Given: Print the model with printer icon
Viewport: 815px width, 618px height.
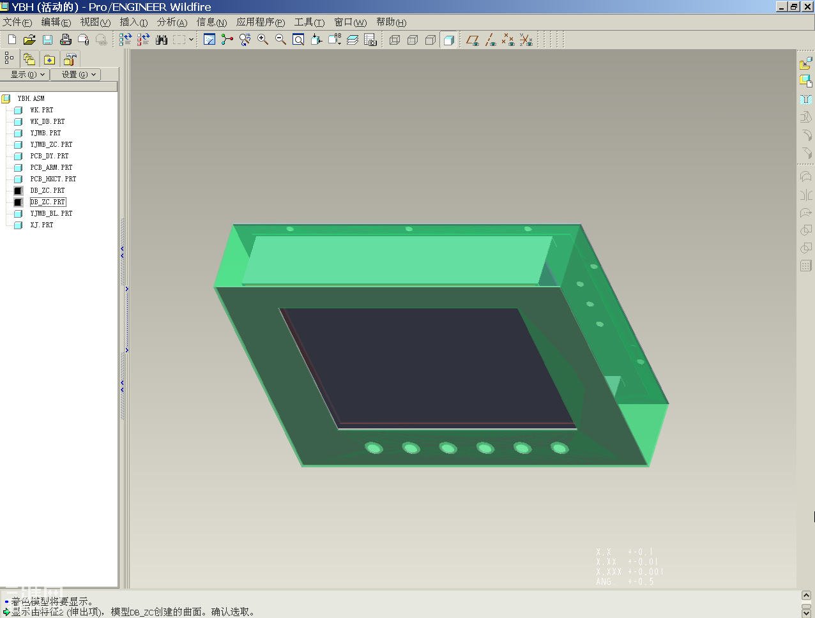Looking at the screenshot, I should [x=65, y=40].
